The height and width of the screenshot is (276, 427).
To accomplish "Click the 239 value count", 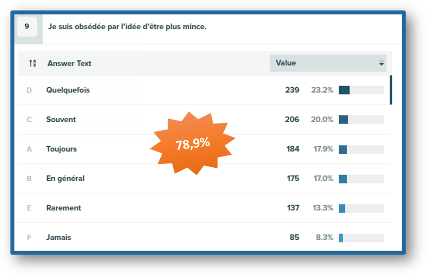I will tap(292, 90).
